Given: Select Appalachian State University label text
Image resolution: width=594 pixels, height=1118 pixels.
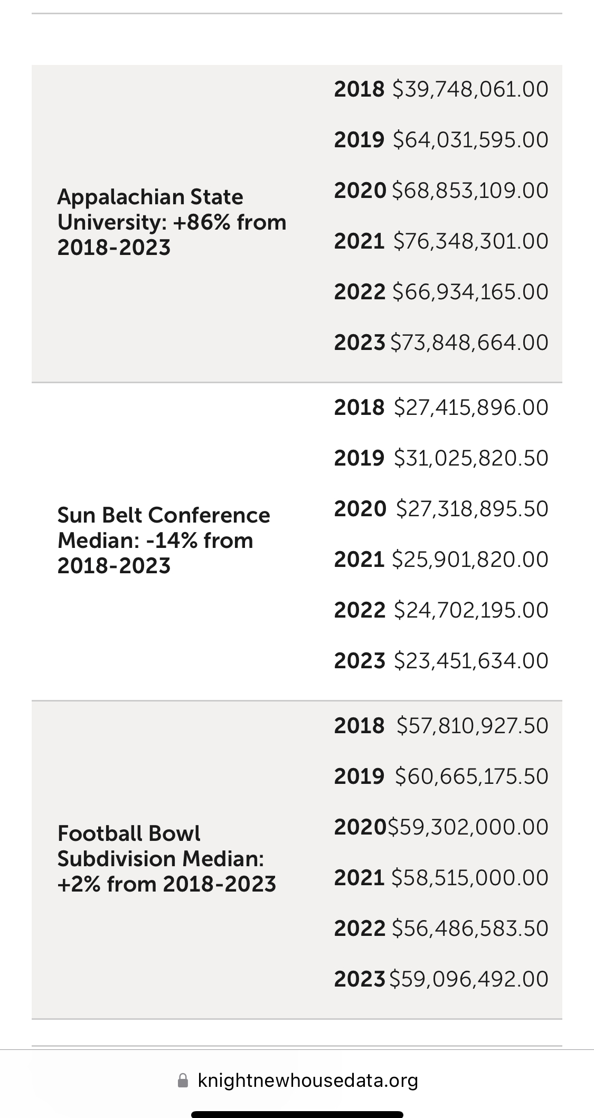Looking at the screenshot, I should 171,222.
